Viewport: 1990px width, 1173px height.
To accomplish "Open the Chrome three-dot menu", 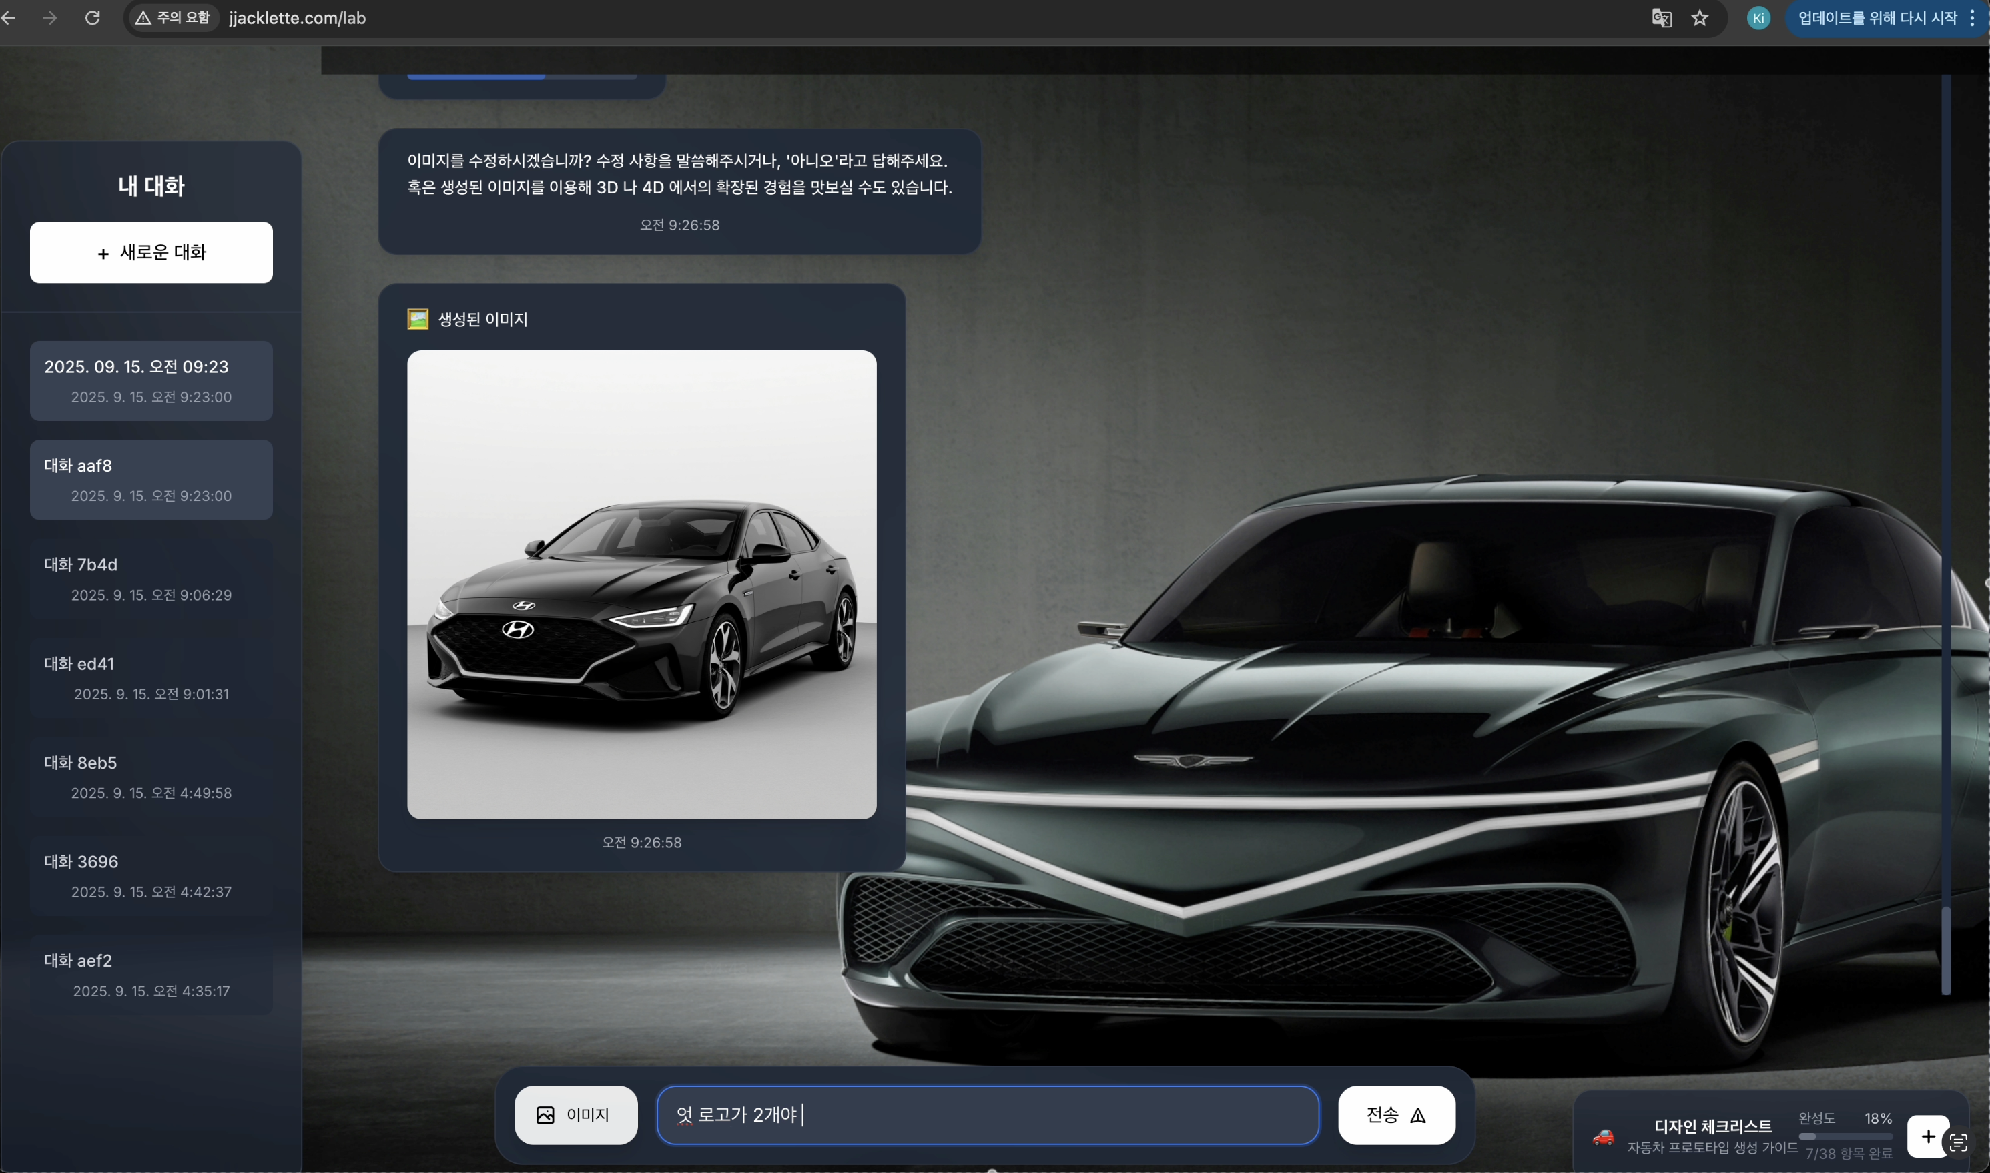I will 1973,17.
